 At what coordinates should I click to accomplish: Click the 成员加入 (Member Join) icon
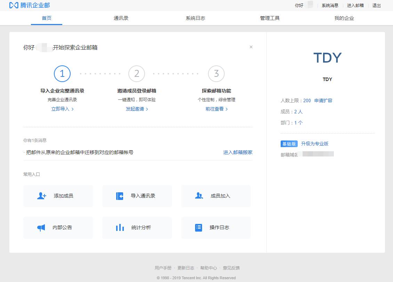[x=199, y=195]
